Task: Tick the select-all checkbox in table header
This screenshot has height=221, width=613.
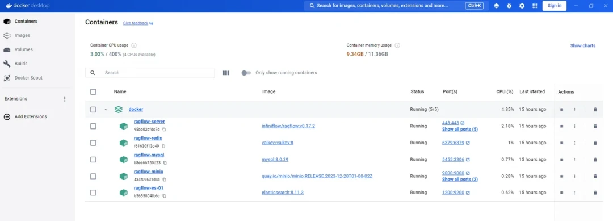Action: pos(93,92)
